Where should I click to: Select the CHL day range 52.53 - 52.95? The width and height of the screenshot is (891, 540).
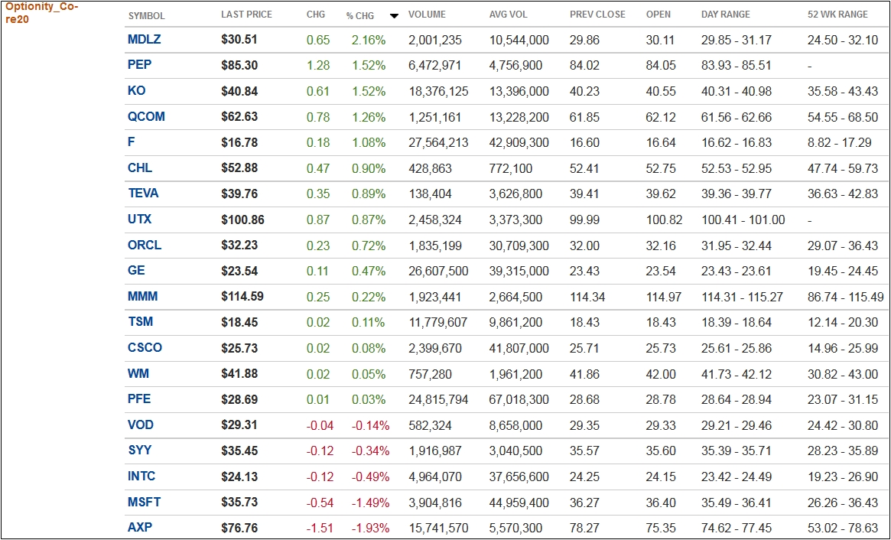(737, 169)
